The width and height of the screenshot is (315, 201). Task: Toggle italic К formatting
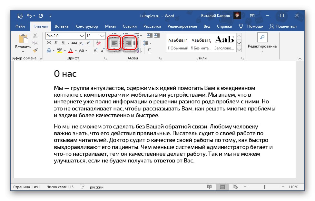[x=56, y=43]
